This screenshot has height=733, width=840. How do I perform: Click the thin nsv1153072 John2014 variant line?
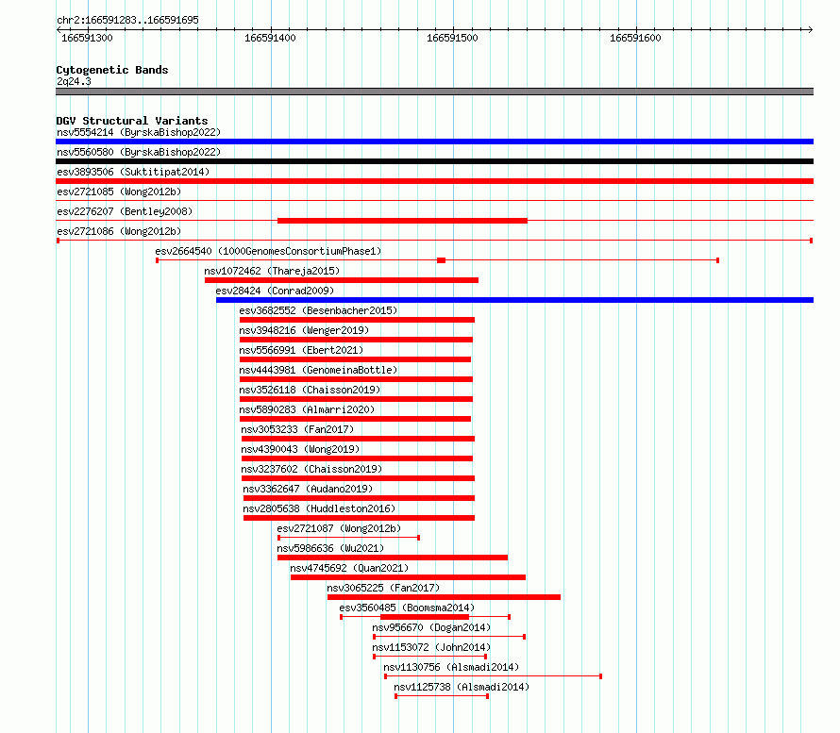coord(430,657)
